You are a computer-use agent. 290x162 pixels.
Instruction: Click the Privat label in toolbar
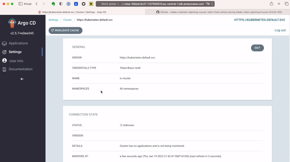click(x=28, y=4)
